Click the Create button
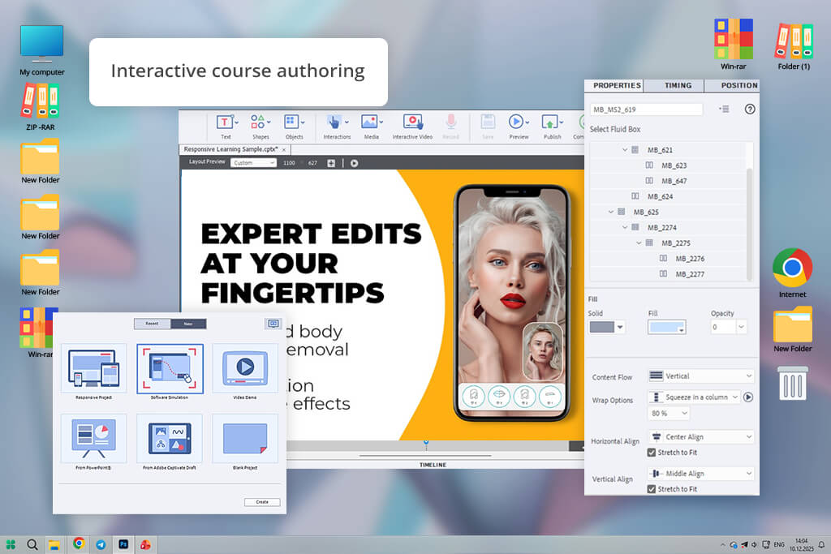831x554 pixels. click(262, 502)
